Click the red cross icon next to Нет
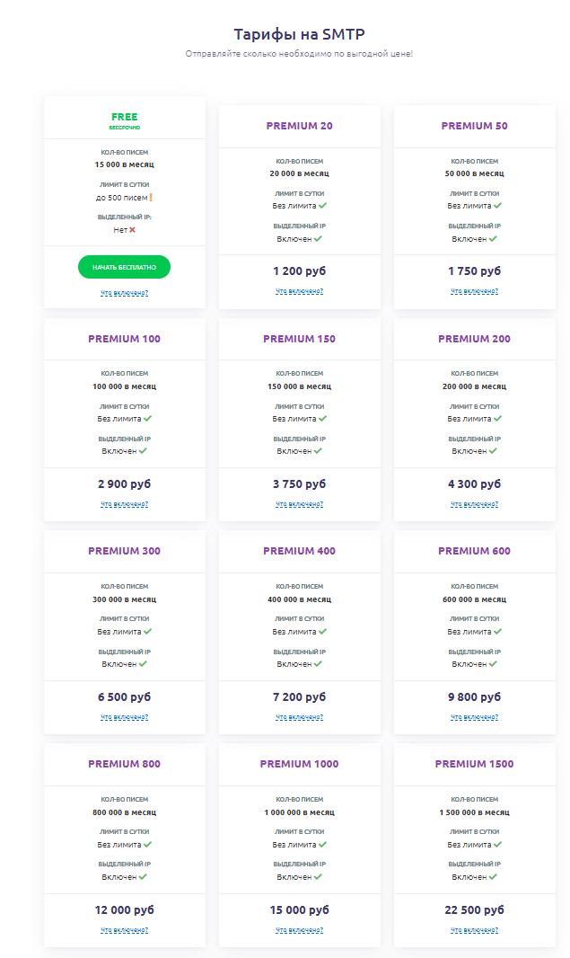 (x=133, y=230)
